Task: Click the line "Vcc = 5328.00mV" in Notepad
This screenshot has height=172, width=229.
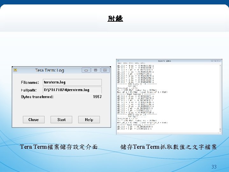Action: pos(137,90)
